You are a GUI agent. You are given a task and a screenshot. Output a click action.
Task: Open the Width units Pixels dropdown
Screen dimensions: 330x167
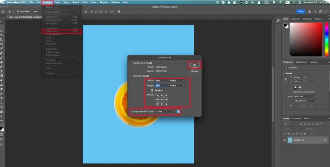[177, 80]
